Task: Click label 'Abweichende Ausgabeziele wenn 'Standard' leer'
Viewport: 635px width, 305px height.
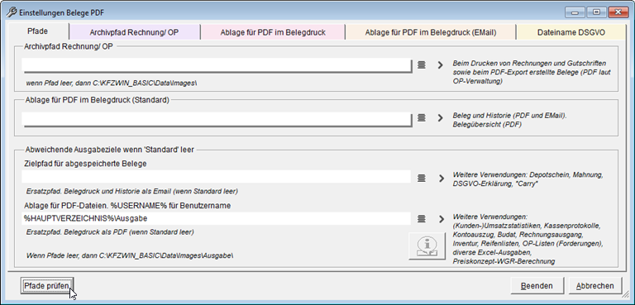Action: (110, 150)
